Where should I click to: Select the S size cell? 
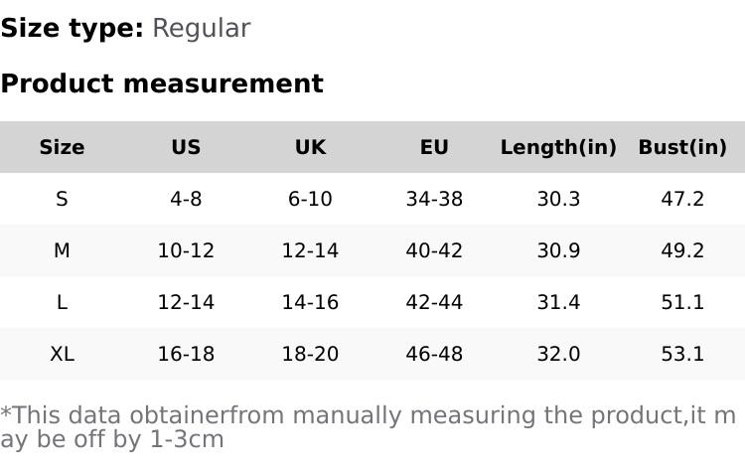(x=62, y=199)
